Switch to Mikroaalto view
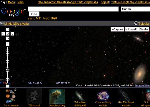Viewport: 150px width, 107px height. click(x=132, y=29)
